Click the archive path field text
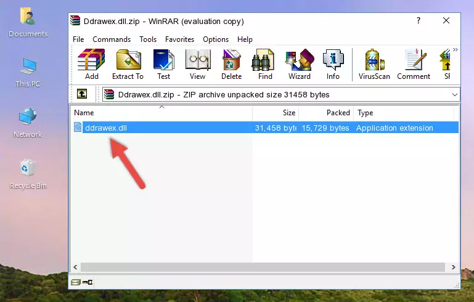 tap(224, 95)
